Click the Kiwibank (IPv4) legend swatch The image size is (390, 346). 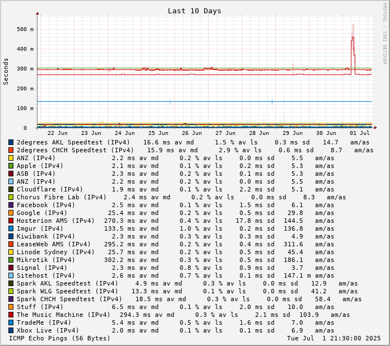11,236
